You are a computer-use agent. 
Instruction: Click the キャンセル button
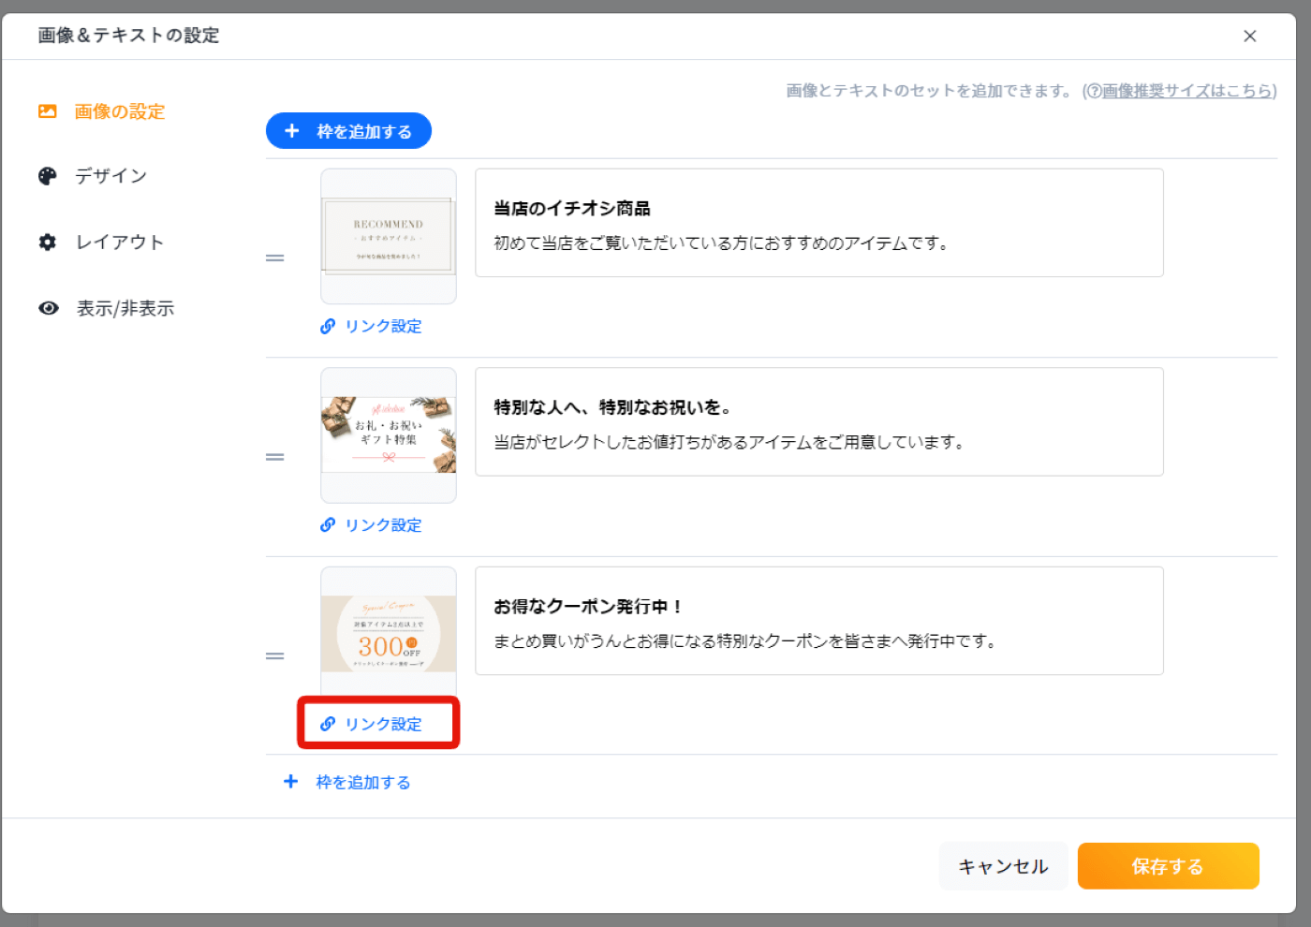[x=1003, y=866]
